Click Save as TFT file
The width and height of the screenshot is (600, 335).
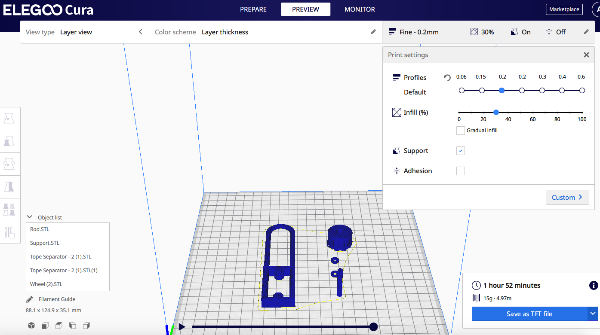point(529,314)
